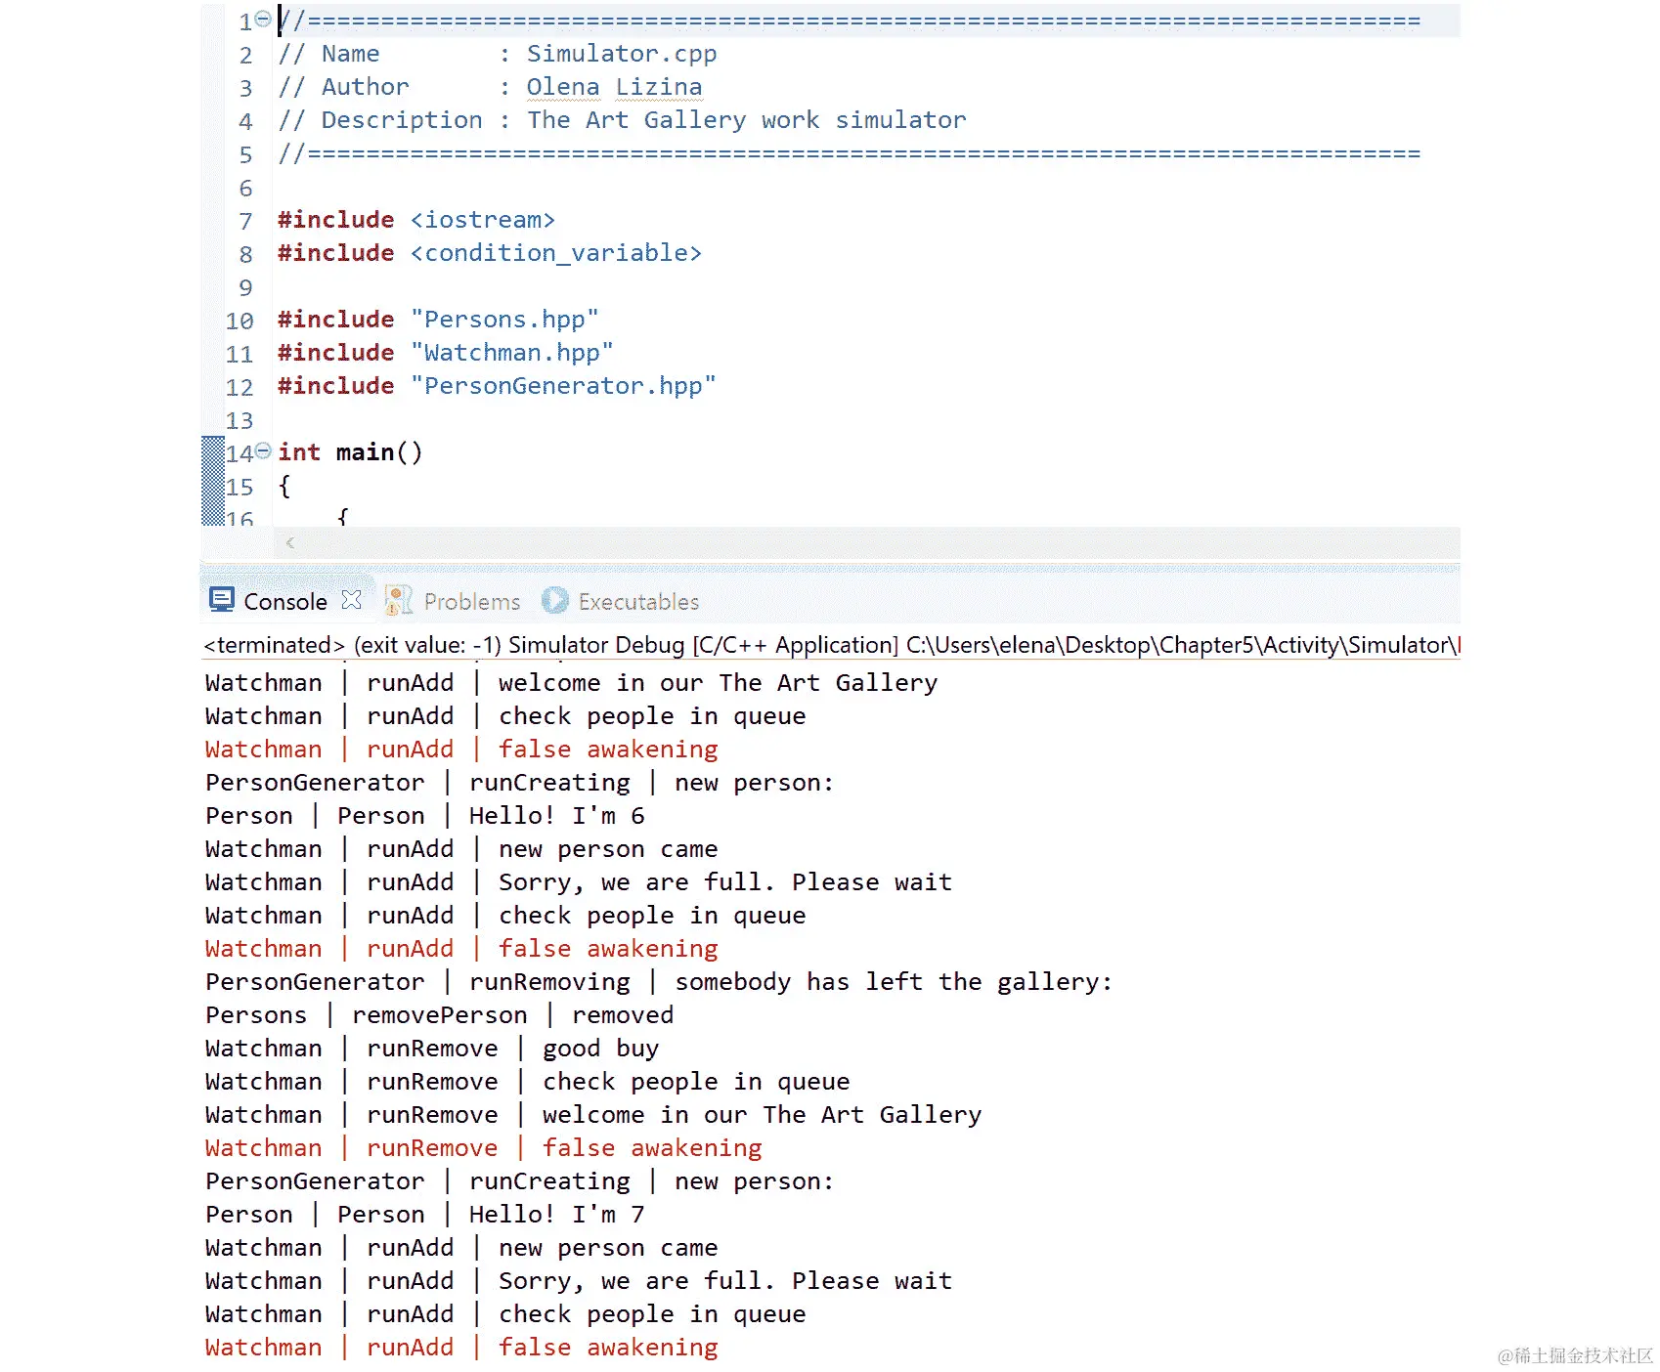Place cursor on '#include <condition_variable>' line
Image resolution: width=1660 pixels, height=1372 pixels.
point(489,253)
